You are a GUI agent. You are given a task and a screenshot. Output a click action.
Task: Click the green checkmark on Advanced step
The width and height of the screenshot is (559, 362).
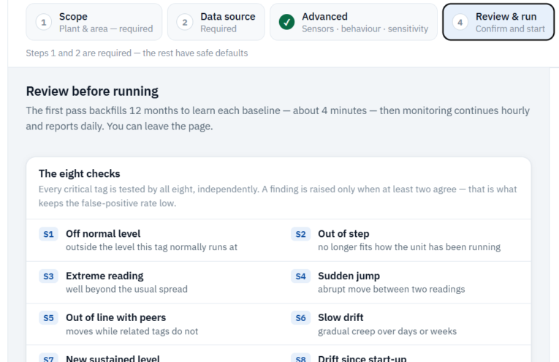tap(286, 22)
